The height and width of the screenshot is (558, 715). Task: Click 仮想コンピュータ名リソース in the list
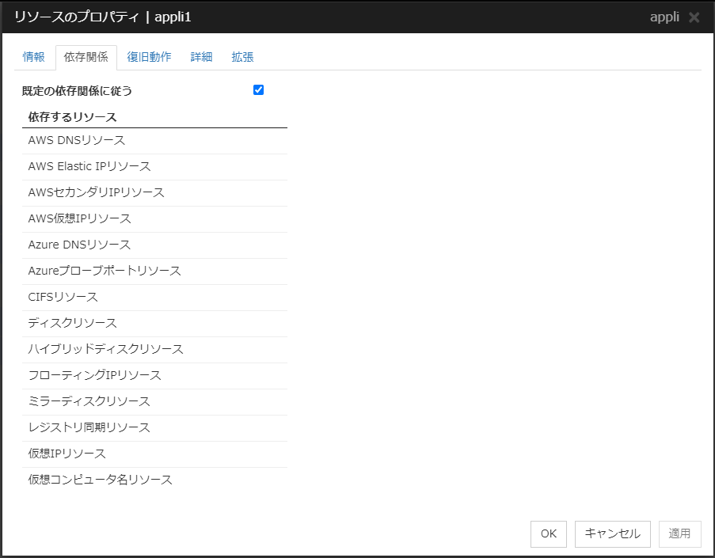(x=100, y=480)
